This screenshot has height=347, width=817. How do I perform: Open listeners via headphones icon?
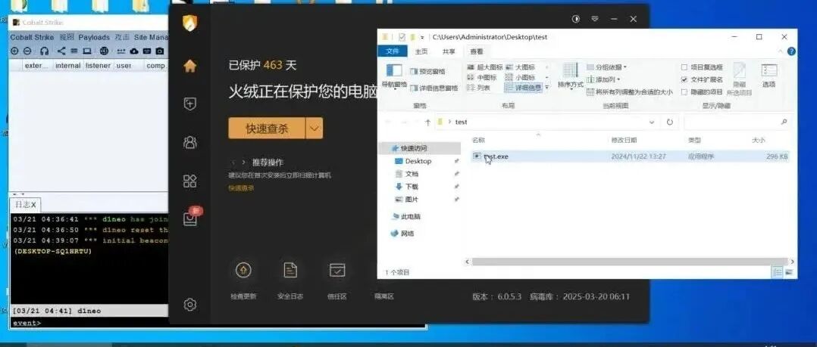[x=44, y=51]
